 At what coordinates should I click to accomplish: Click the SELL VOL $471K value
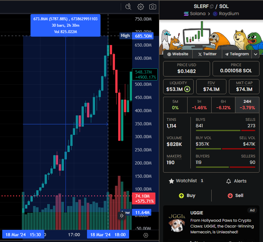(x=249, y=144)
